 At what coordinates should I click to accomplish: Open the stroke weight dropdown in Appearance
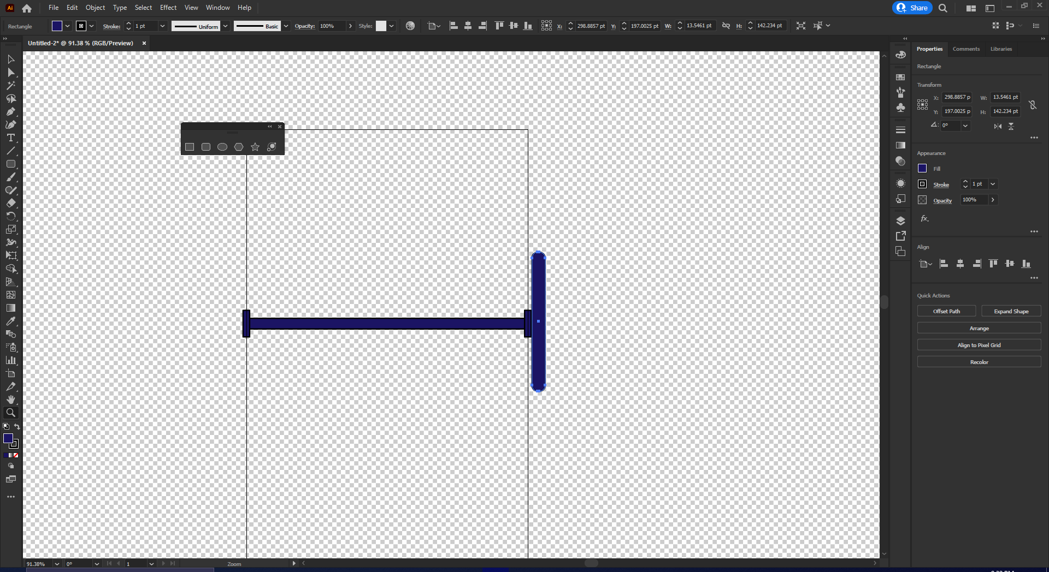pyautogui.click(x=993, y=184)
